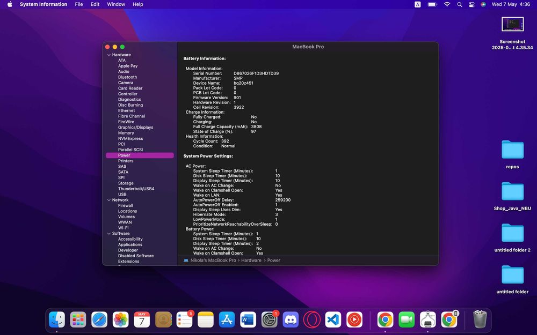537x335 pixels.
Task: Open Finder from the Dock
Action: click(x=57, y=320)
